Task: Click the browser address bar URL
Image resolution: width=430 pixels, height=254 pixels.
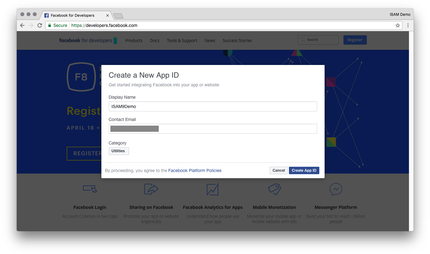Action: coord(104,25)
